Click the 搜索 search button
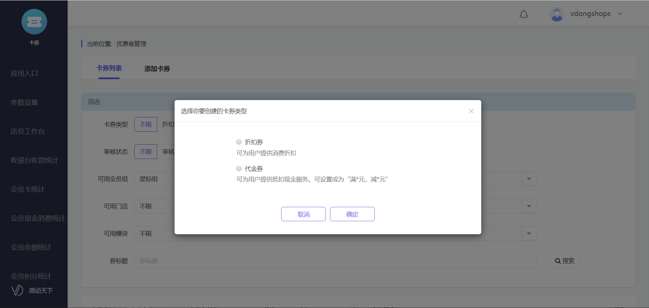The image size is (649, 308). pyautogui.click(x=565, y=261)
